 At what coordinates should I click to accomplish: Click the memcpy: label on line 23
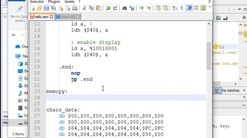[x=57, y=91]
